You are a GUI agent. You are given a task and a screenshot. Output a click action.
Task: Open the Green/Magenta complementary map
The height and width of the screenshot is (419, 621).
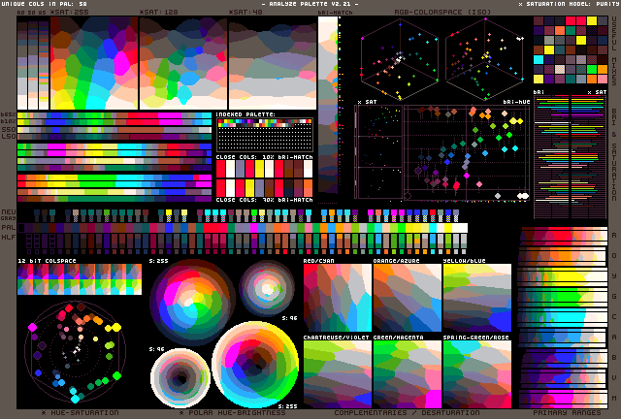click(407, 373)
